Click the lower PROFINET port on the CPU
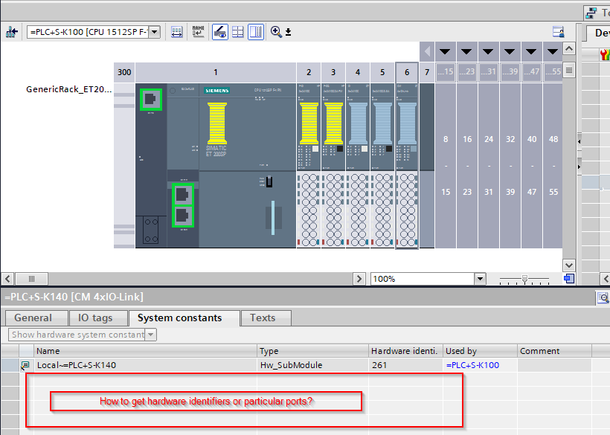610x435 pixels. pos(183,216)
